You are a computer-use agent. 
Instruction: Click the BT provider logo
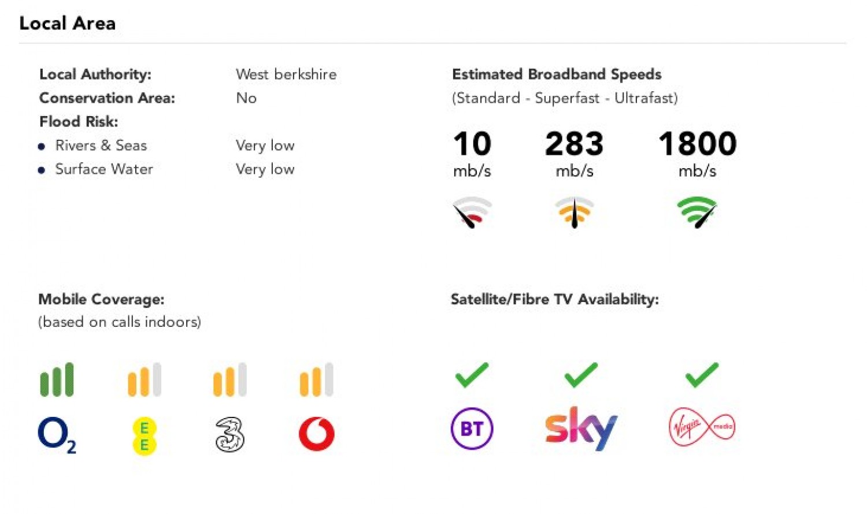(x=472, y=429)
